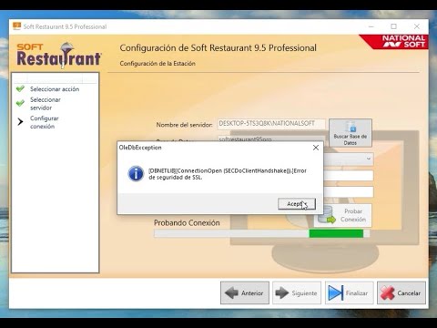The height and width of the screenshot is (328, 437).
Task: Click the SSL error message text
Action: (228, 174)
